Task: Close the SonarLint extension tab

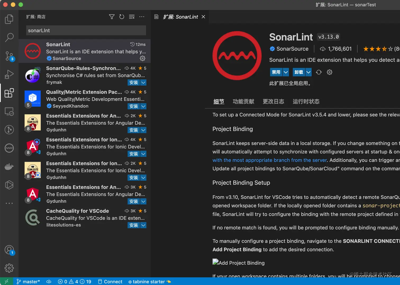Action: tap(203, 17)
